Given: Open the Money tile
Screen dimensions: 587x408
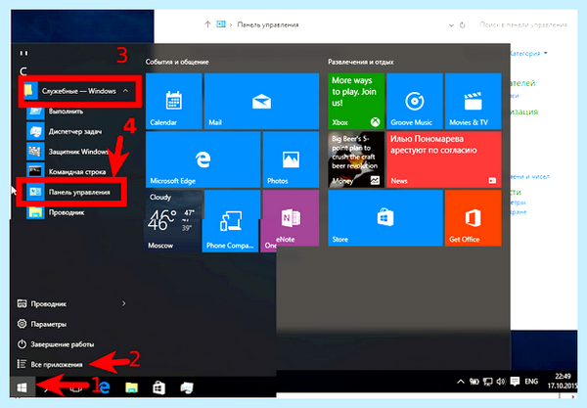Looking at the screenshot, I should 356,159.
